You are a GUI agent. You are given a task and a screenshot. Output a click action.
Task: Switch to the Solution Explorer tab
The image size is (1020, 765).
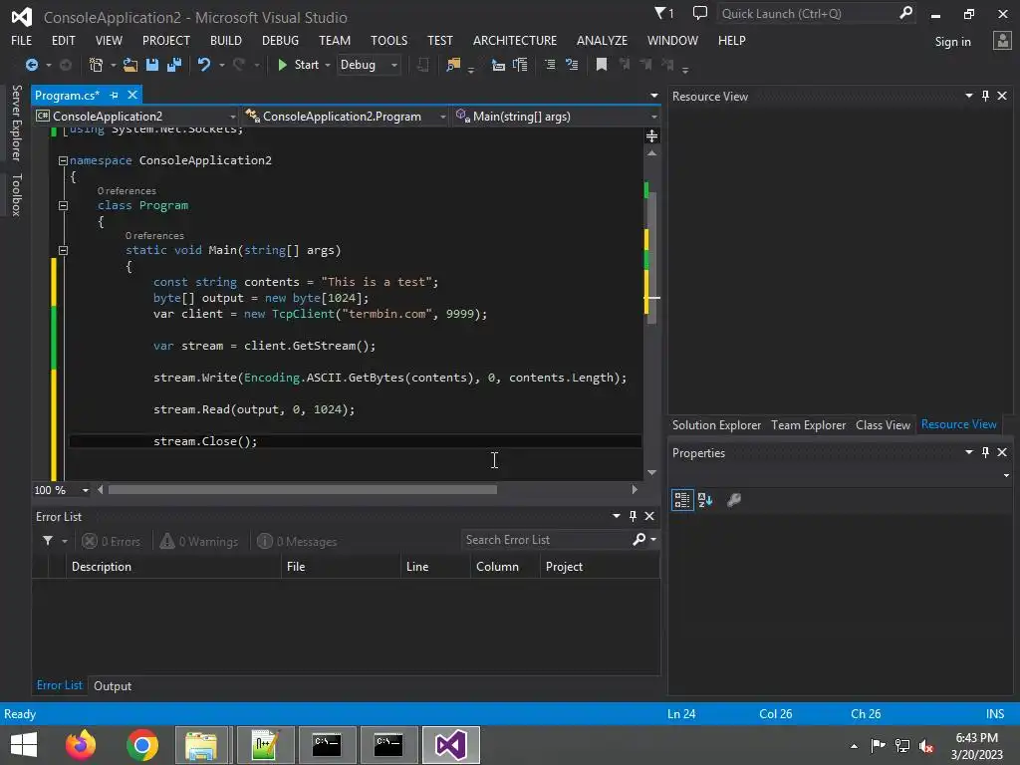(x=716, y=424)
